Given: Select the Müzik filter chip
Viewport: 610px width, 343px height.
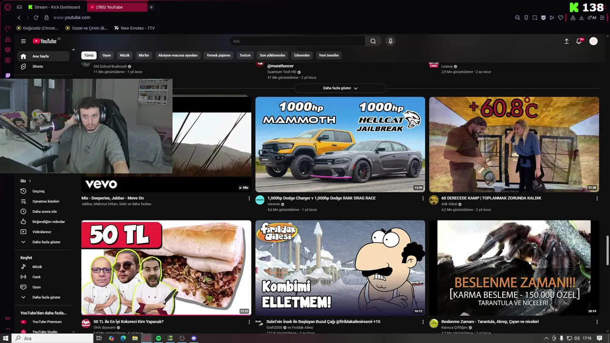Looking at the screenshot, I should pyautogui.click(x=125, y=55).
